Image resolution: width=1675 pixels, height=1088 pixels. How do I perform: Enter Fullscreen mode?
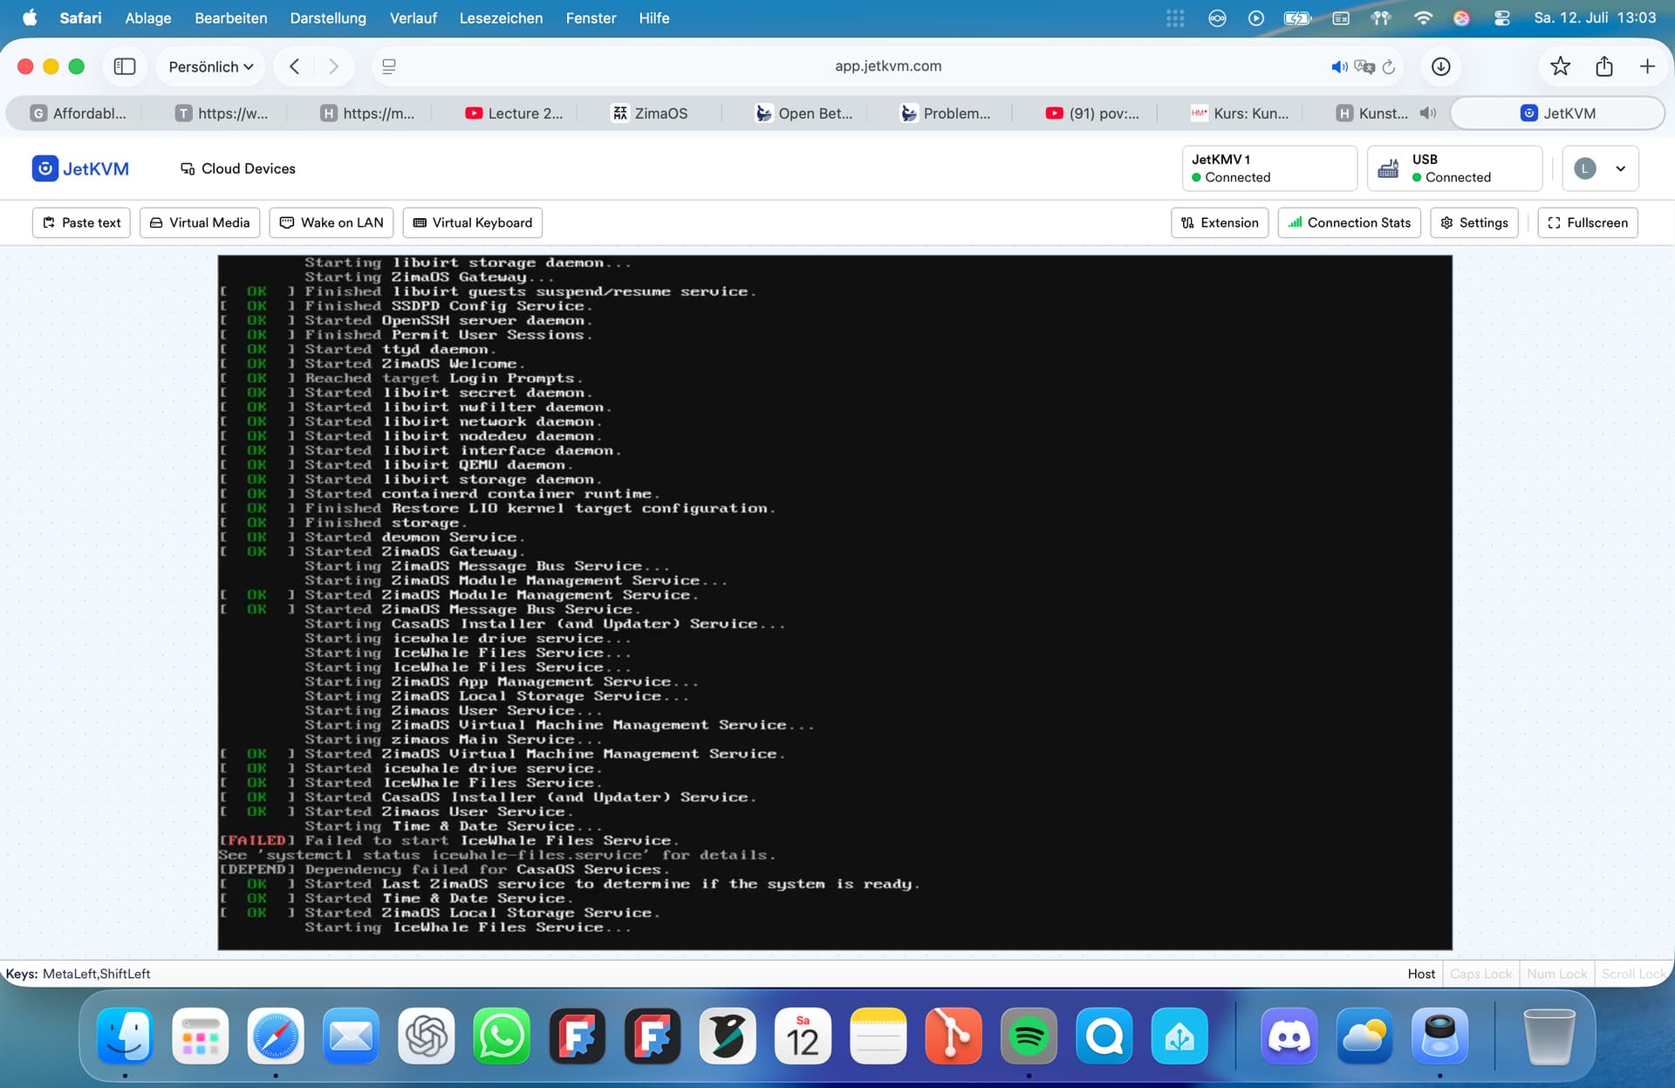(x=1588, y=222)
